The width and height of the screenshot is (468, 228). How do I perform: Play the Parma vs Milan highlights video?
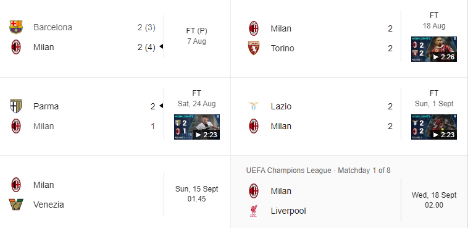(197, 127)
